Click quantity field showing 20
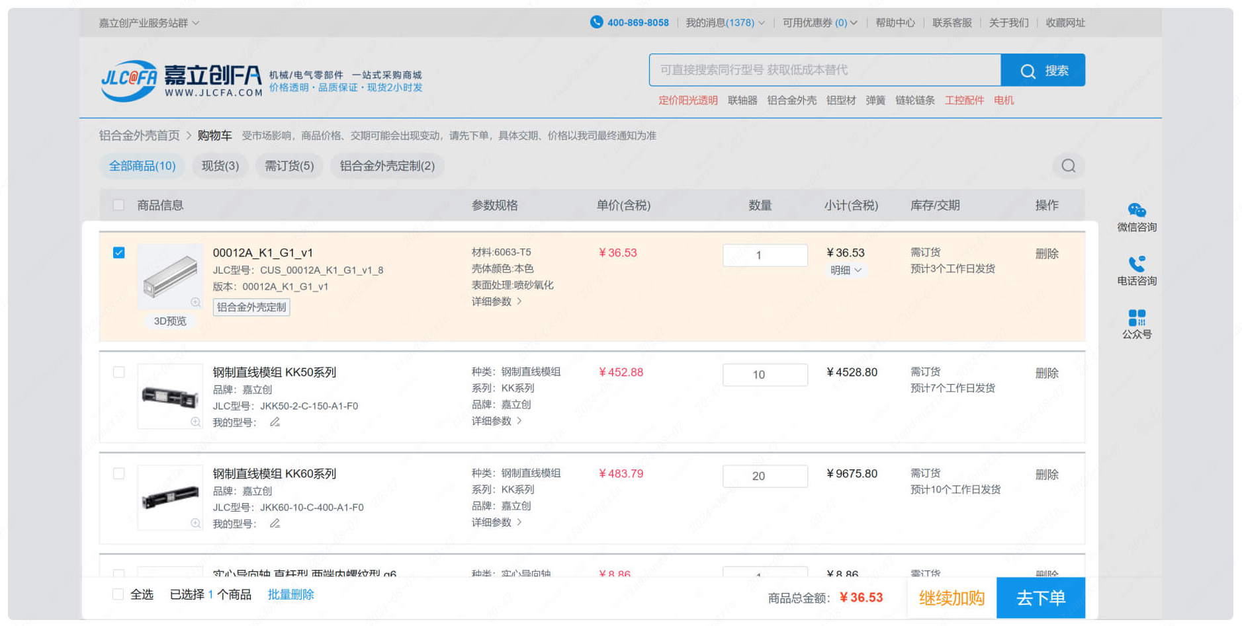Screen dimensions: 1242x626 click(x=765, y=476)
